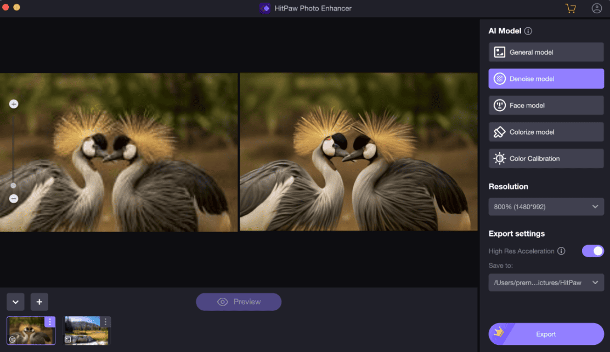Pick the Color Calibration option
The width and height of the screenshot is (610, 352).
546,159
